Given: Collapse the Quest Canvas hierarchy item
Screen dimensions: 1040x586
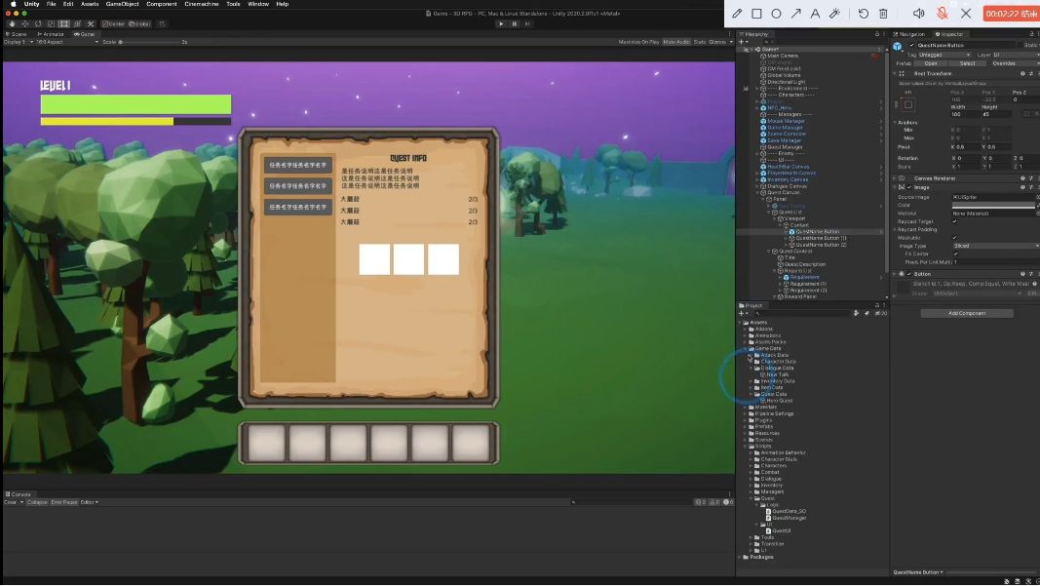Looking at the screenshot, I should point(757,192).
